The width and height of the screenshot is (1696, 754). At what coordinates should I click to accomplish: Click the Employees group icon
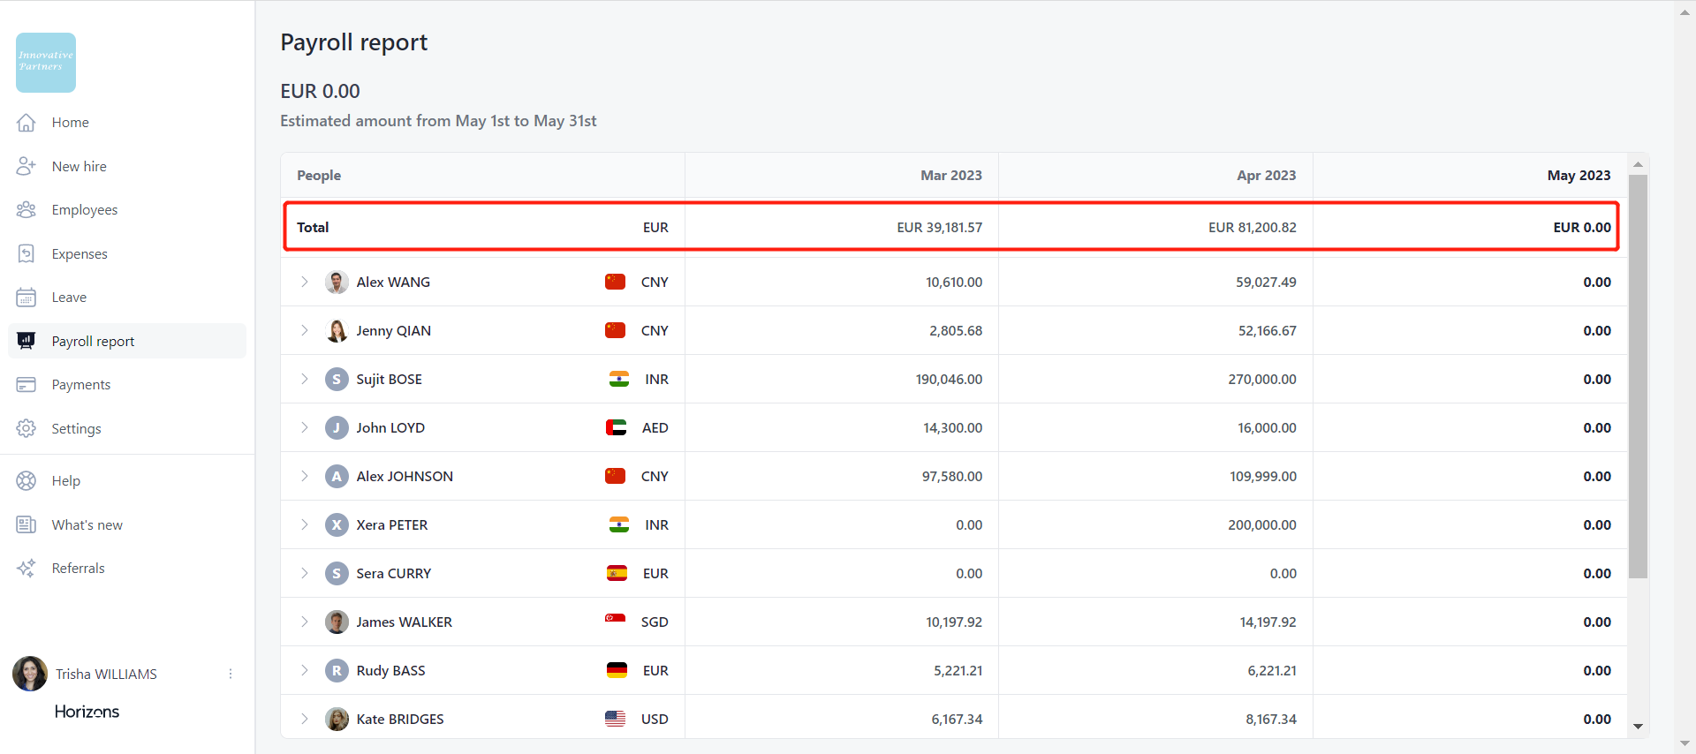pos(26,210)
